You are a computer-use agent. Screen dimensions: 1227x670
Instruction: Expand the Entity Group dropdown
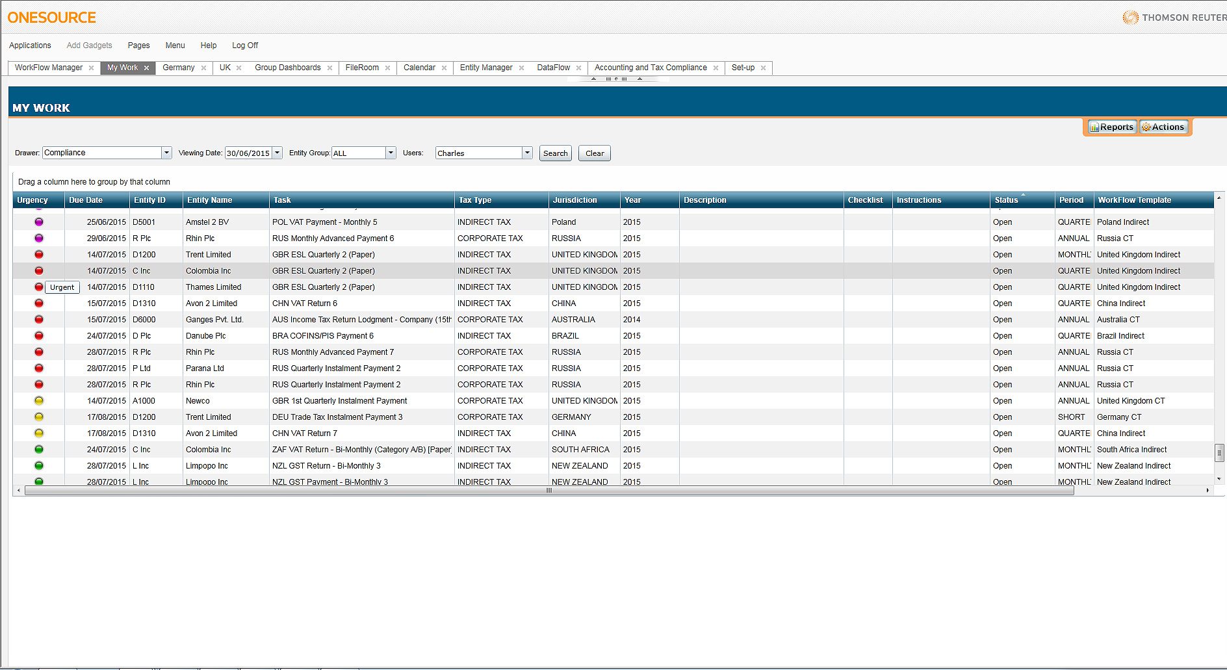pyautogui.click(x=391, y=153)
